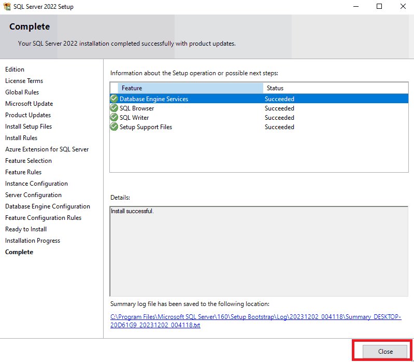Select Instance Configuration in the sidebar

[x=36, y=184]
